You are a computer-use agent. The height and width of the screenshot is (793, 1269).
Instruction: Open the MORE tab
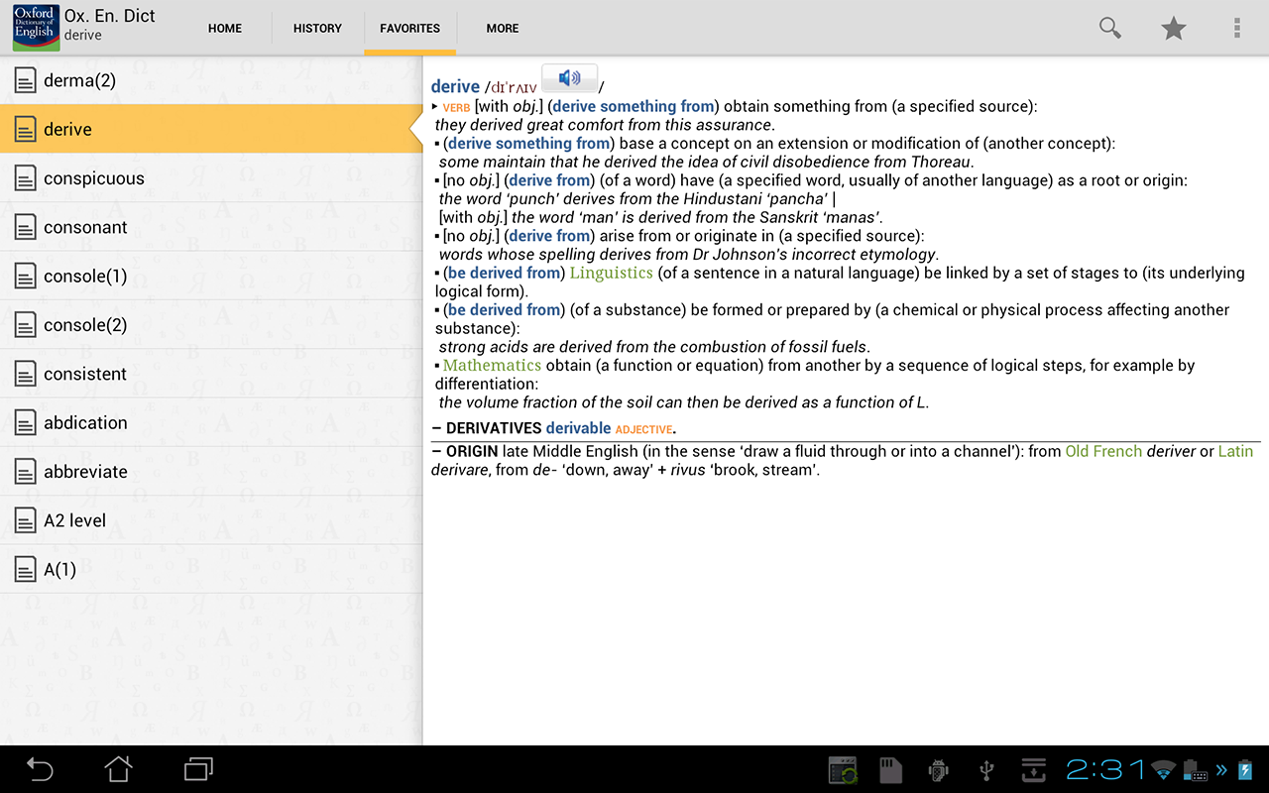(502, 28)
